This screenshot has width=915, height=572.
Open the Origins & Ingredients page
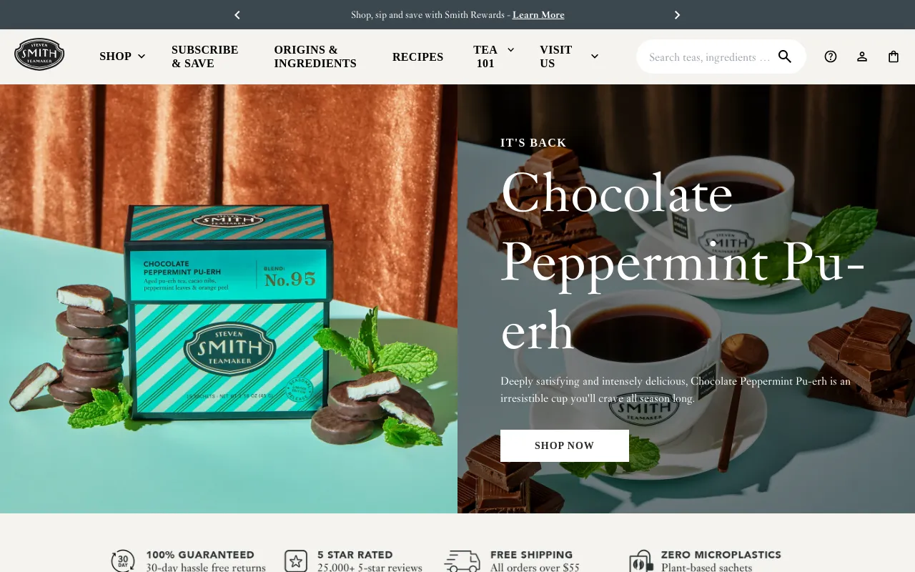click(315, 56)
